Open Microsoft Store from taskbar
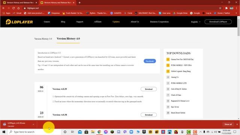This screenshot has width=240, height=135. coord(86,132)
